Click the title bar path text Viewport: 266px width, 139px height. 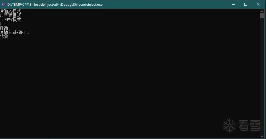pyautogui.click(x=55, y=5)
